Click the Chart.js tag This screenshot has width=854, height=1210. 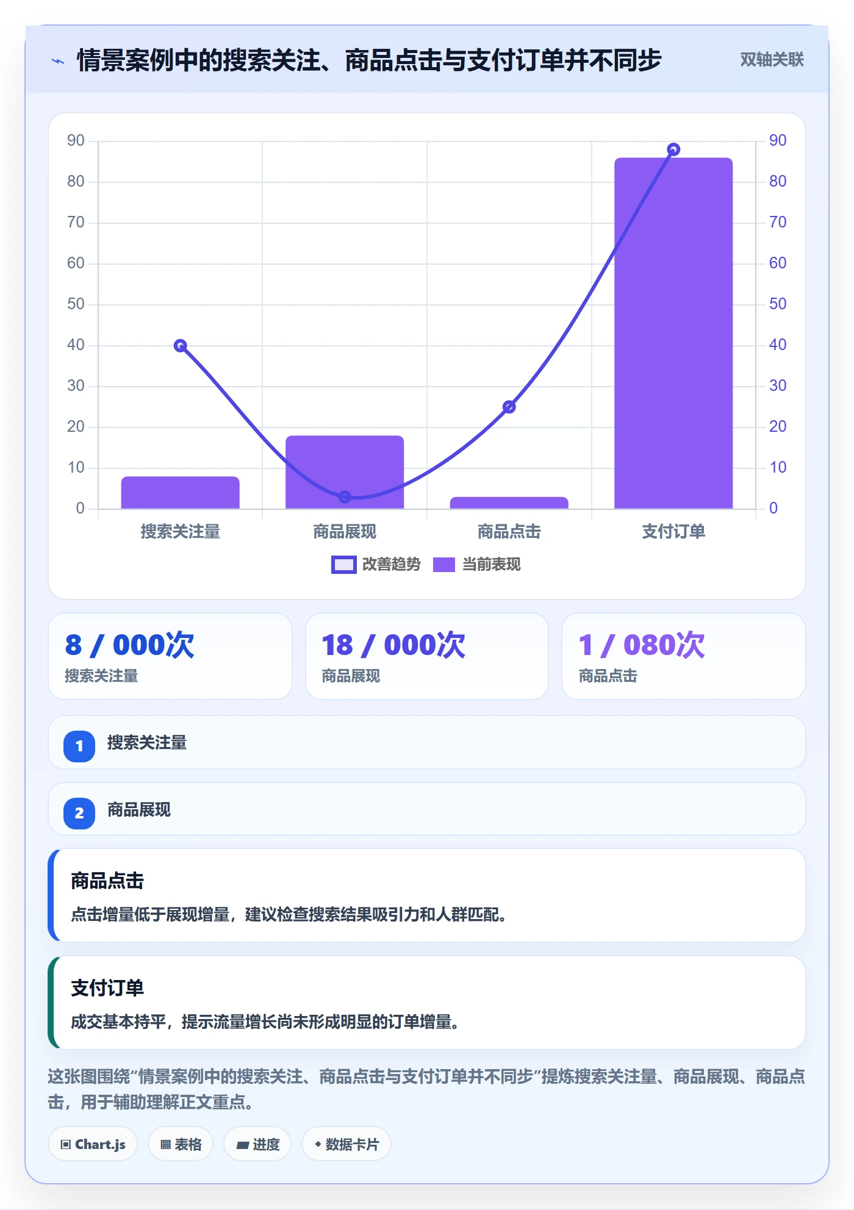coord(93,1144)
